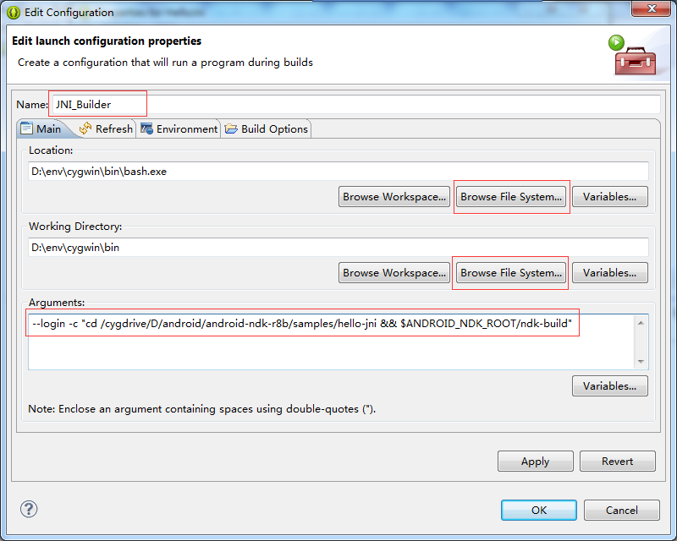
Task: Click the Main tab's page icon
Action: [x=27, y=128]
